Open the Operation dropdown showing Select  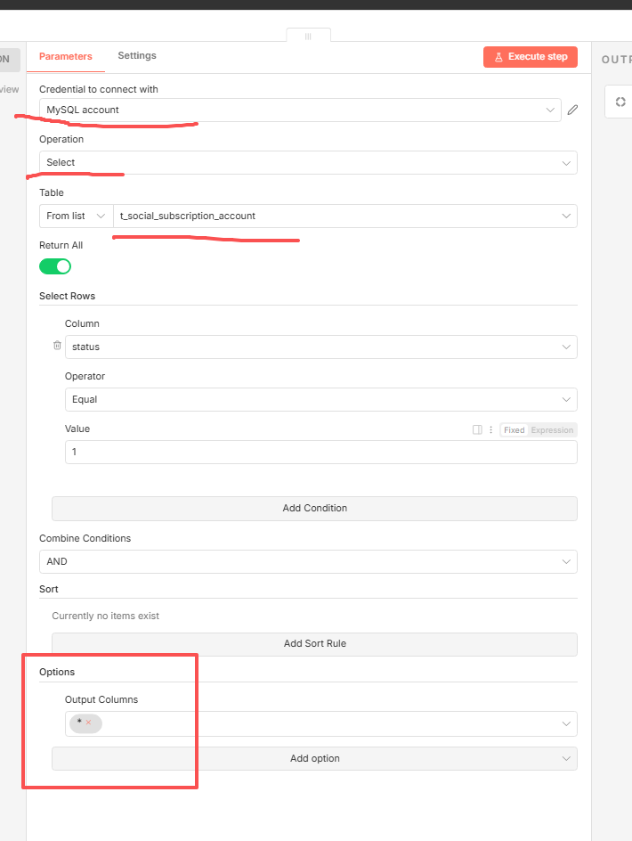tap(308, 162)
